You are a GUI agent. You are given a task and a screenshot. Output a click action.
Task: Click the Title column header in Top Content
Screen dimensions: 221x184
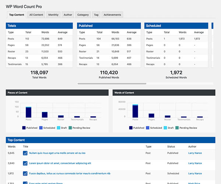pyautogui.click(x=25, y=146)
